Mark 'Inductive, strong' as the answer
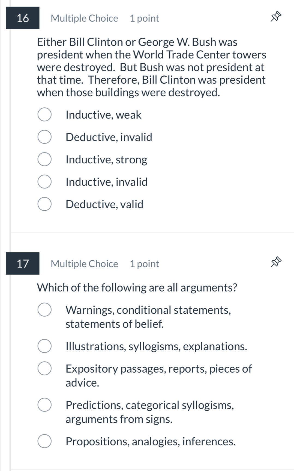Viewport: 294px width, 471px height. tap(44, 160)
